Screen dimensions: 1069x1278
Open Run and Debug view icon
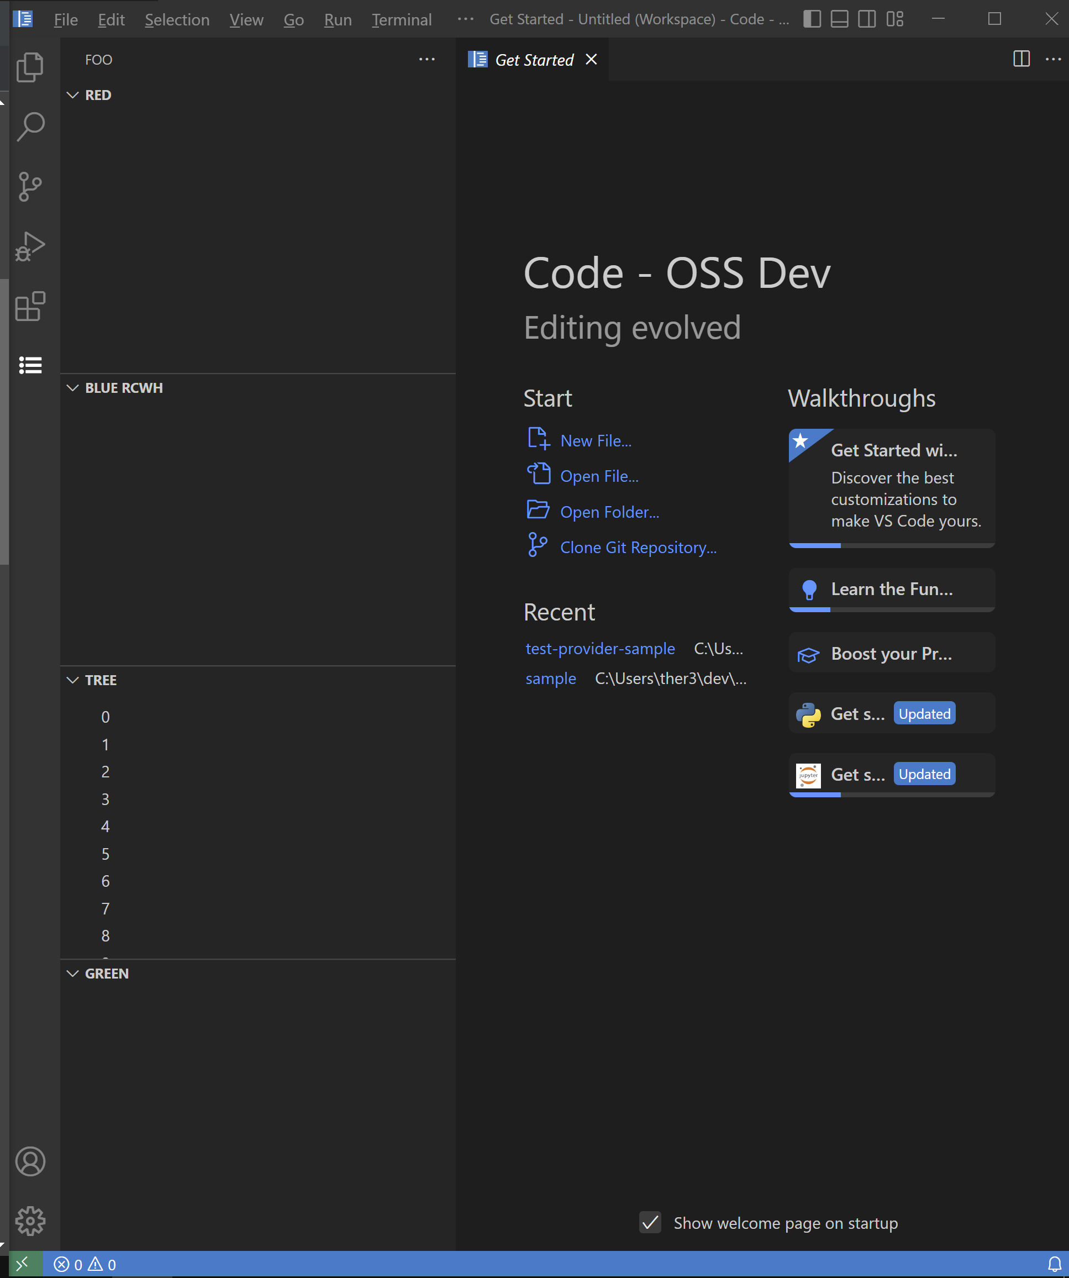30,246
